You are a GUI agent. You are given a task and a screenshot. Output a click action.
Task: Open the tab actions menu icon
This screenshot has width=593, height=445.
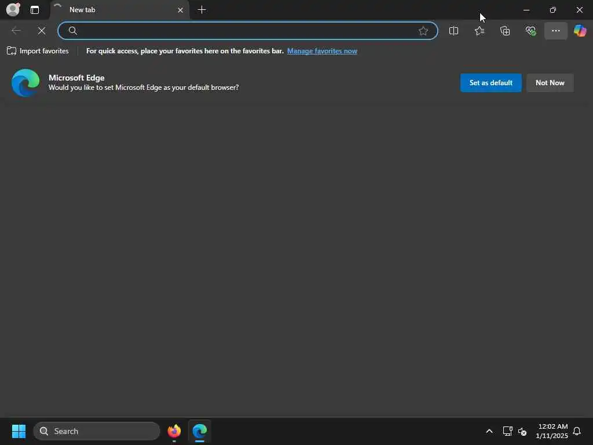tap(34, 10)
